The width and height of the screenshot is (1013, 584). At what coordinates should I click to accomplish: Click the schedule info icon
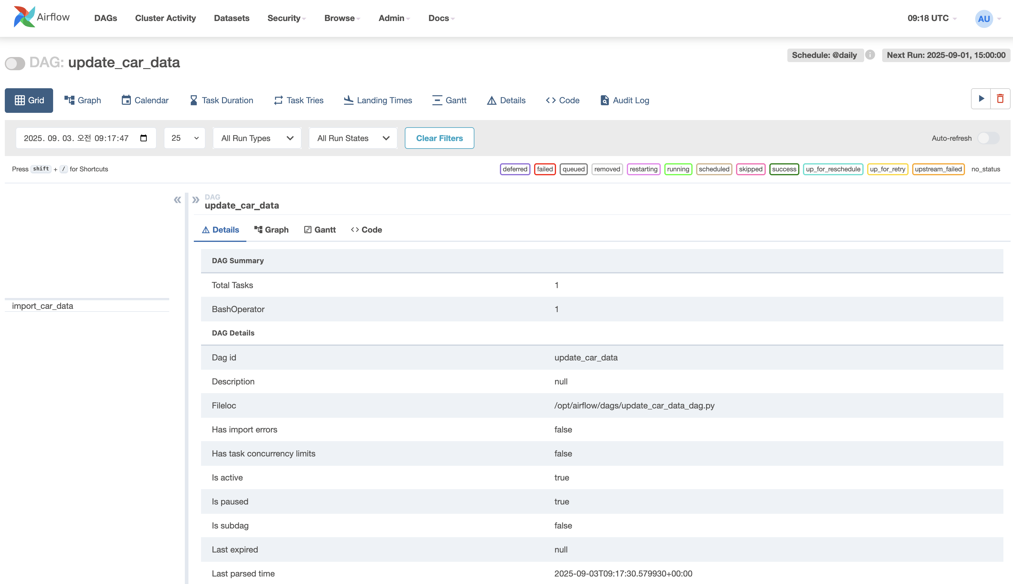click(870, 55)
